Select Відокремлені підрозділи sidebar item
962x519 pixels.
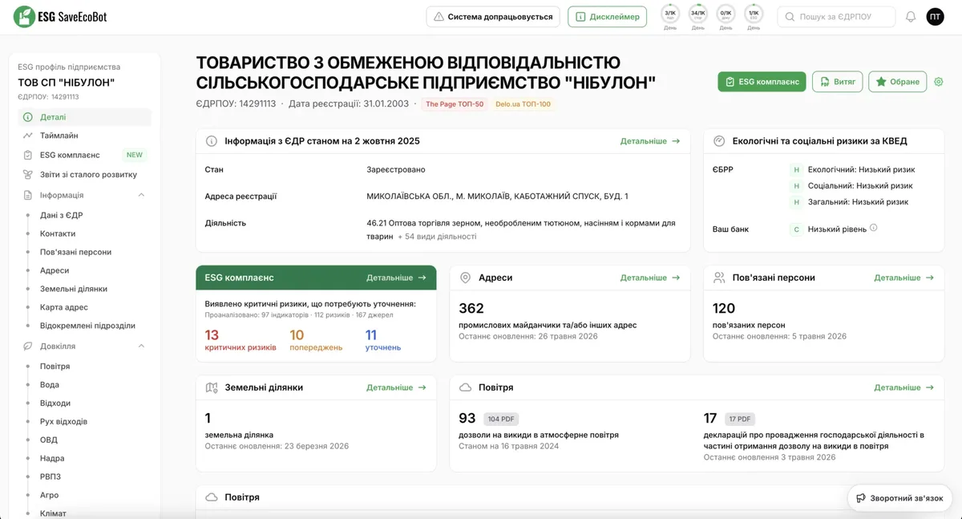point(87,326)
